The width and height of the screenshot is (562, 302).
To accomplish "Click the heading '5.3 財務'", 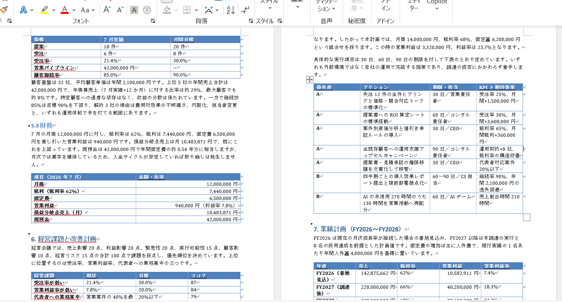I will point(42,126).
